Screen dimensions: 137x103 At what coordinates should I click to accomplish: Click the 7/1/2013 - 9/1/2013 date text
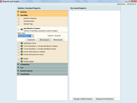coord(54,36)
